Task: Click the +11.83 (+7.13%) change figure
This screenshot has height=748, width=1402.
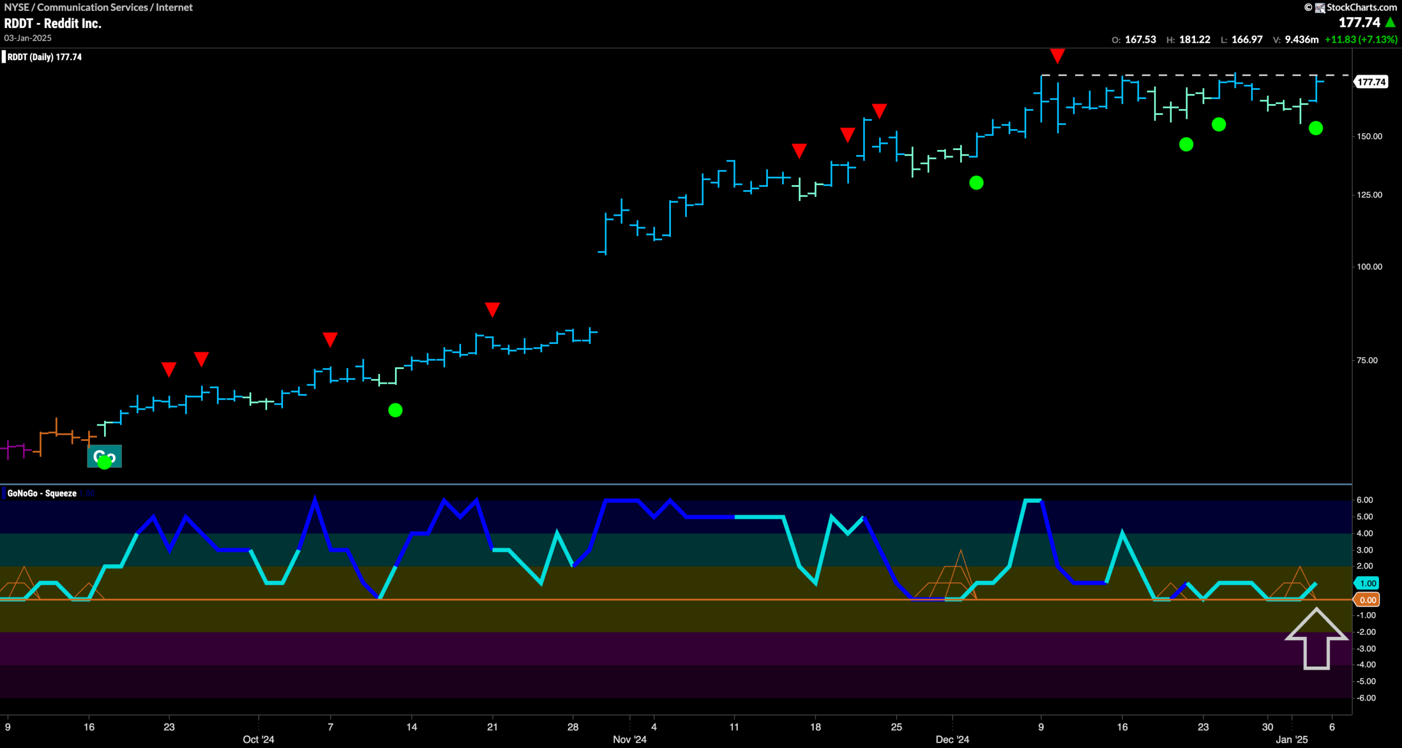Action: [1361, 39]
